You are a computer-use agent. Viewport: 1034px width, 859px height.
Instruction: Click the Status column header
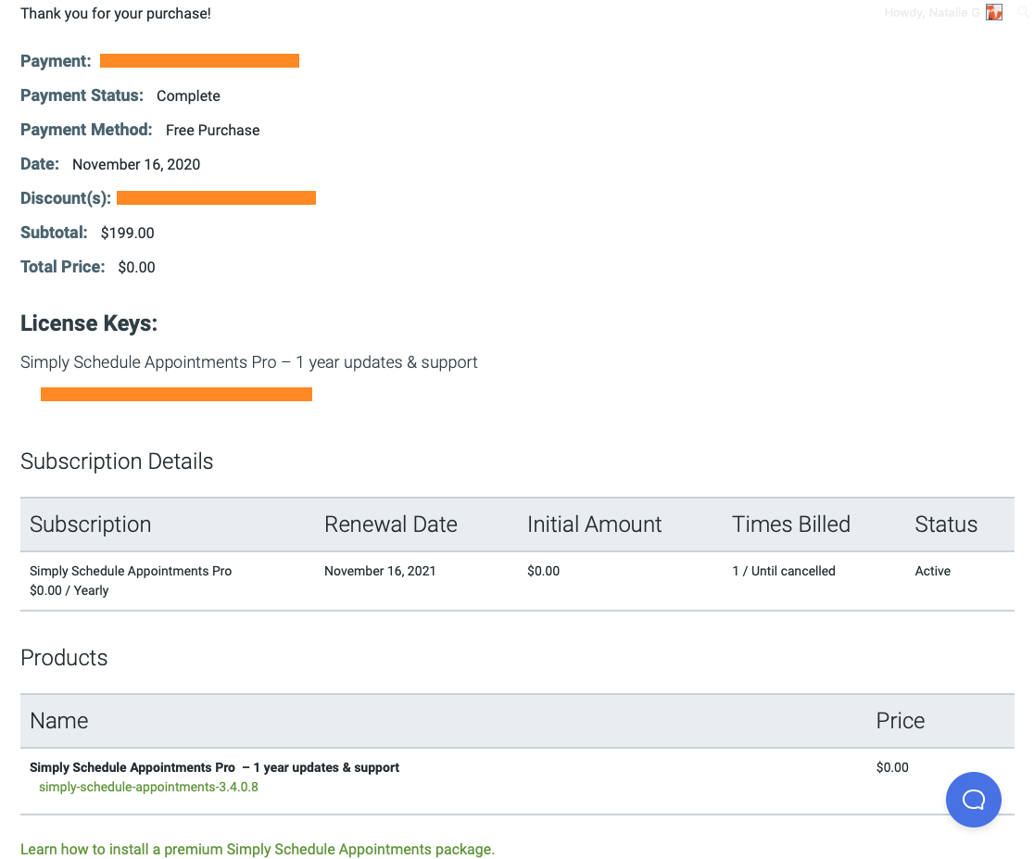[x=945, y=524]
